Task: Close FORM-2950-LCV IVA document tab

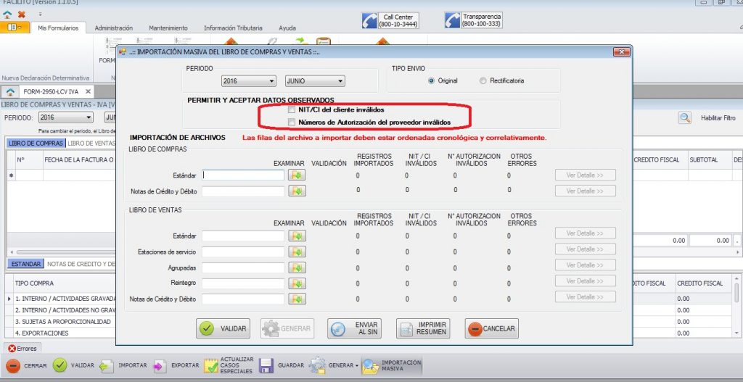Action: (88, 92)
